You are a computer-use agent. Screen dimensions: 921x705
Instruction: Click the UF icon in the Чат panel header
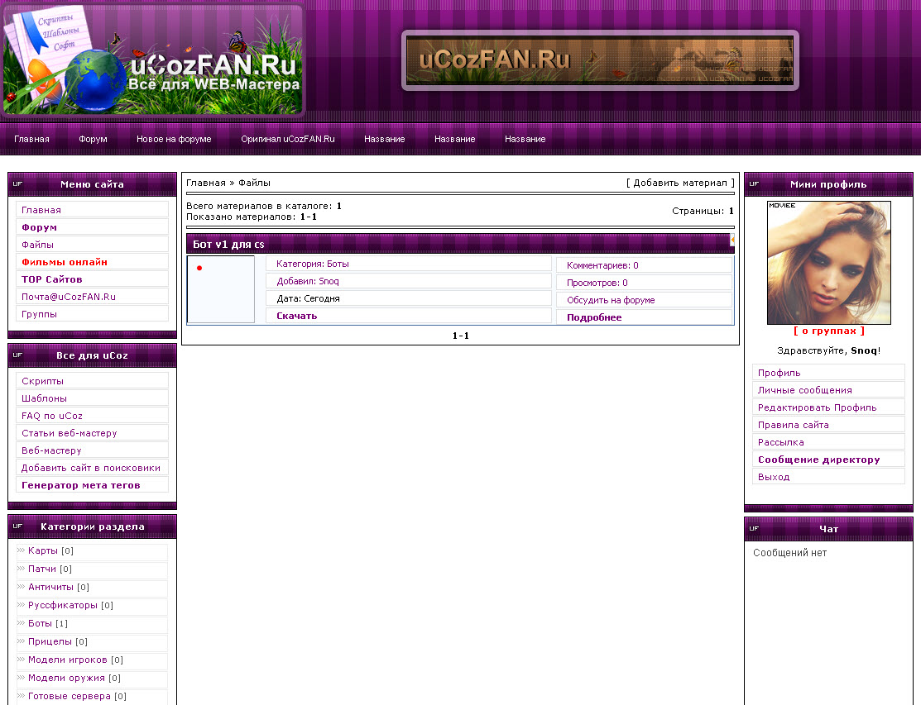click(754, 529)
